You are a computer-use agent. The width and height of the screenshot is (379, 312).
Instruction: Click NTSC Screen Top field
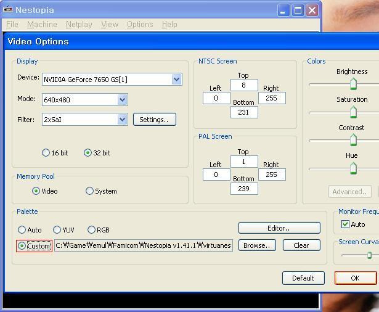(244, 85)
